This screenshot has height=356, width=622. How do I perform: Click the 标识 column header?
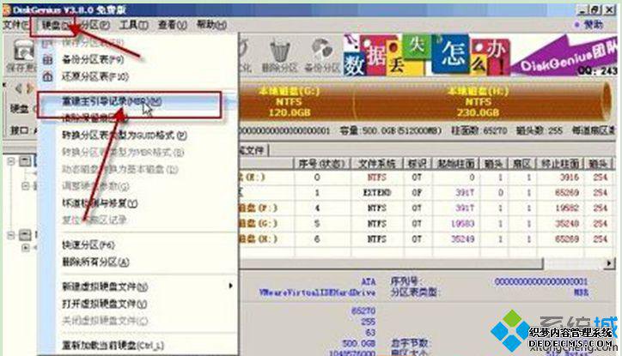417,163
